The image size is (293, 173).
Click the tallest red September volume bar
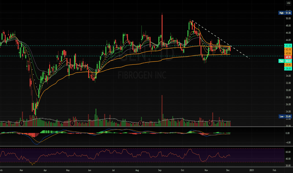tap(162, 110)
